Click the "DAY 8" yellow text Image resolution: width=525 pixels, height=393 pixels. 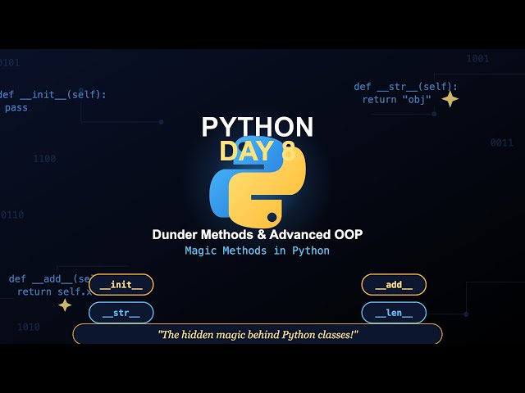(257, 151)
